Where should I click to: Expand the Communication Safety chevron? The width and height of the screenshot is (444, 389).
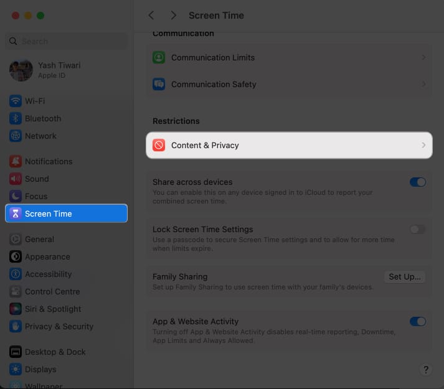(x=423, y=84)
